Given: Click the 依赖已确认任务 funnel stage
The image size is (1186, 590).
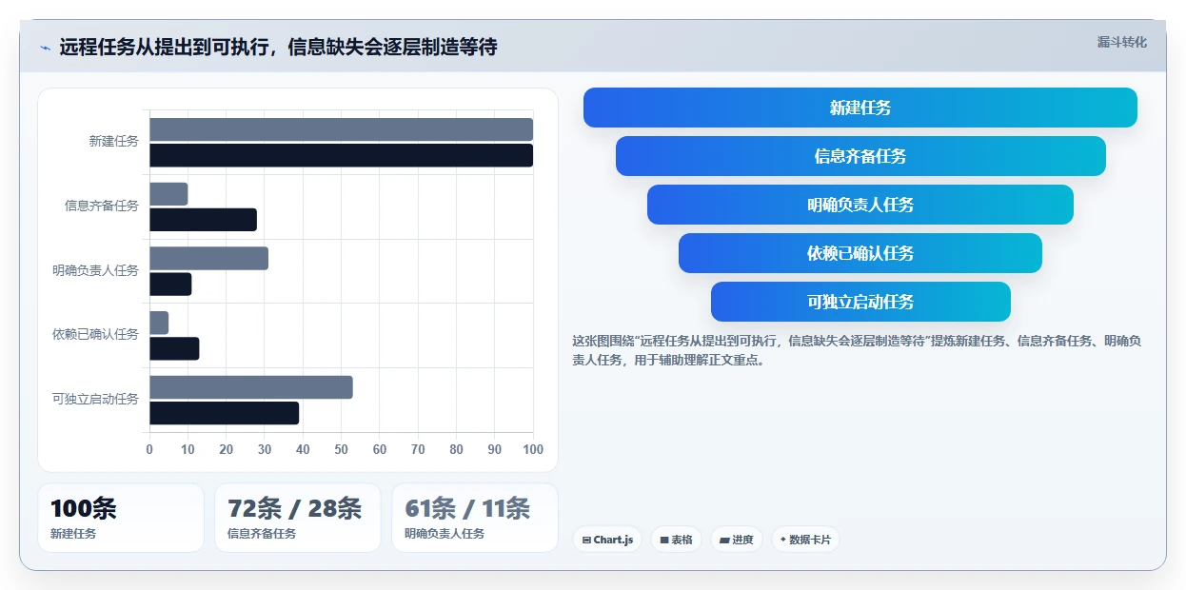Looking at the screenshot, I should 860,253.
